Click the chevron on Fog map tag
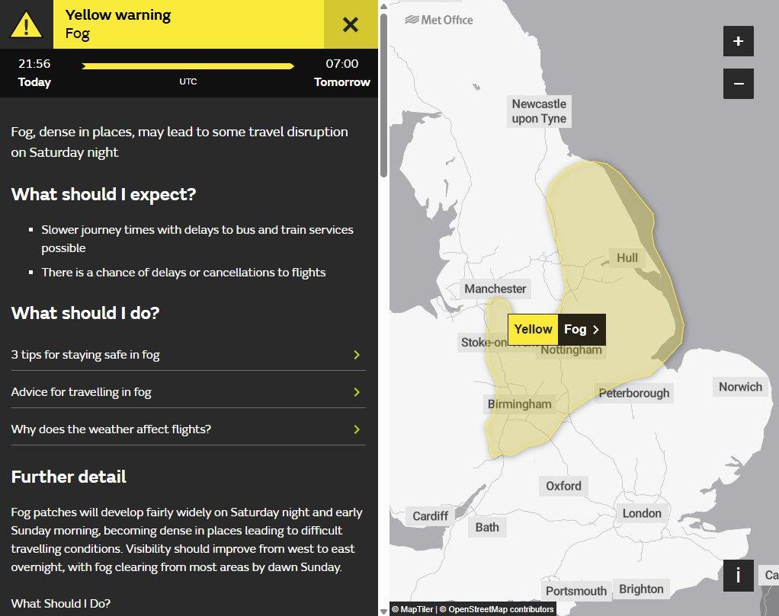This screenshot has width=779, height=616. coord(596,330)
